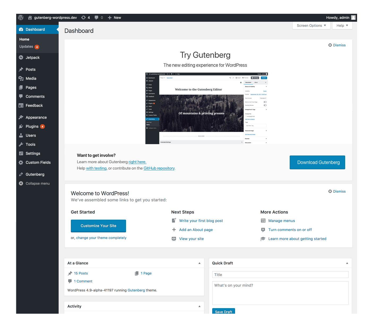This screenshot has height=328, width=373.
Task: Click the Plugins plug icon
Action: click(x=21, y=126)
